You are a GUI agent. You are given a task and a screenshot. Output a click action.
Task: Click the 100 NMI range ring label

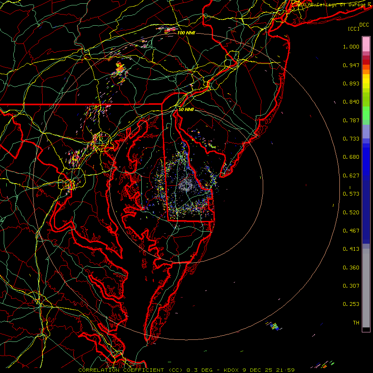click(x=186, y=33)
